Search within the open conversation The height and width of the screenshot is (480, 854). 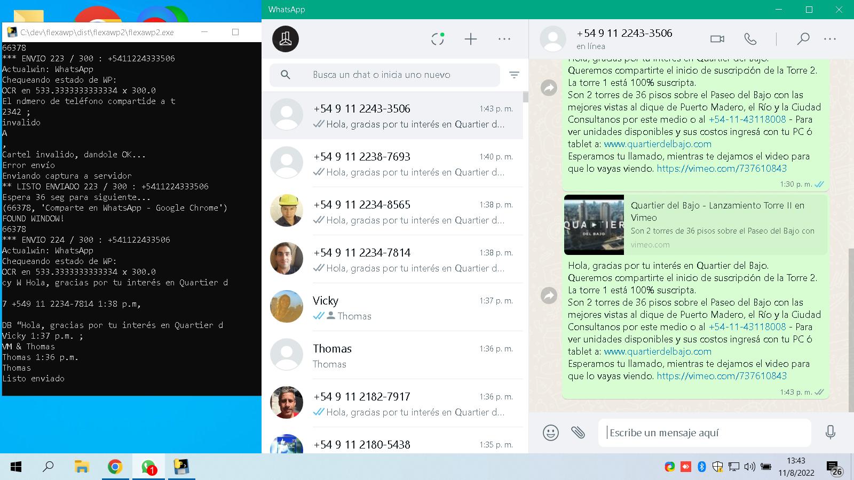(x=803, y=39)
